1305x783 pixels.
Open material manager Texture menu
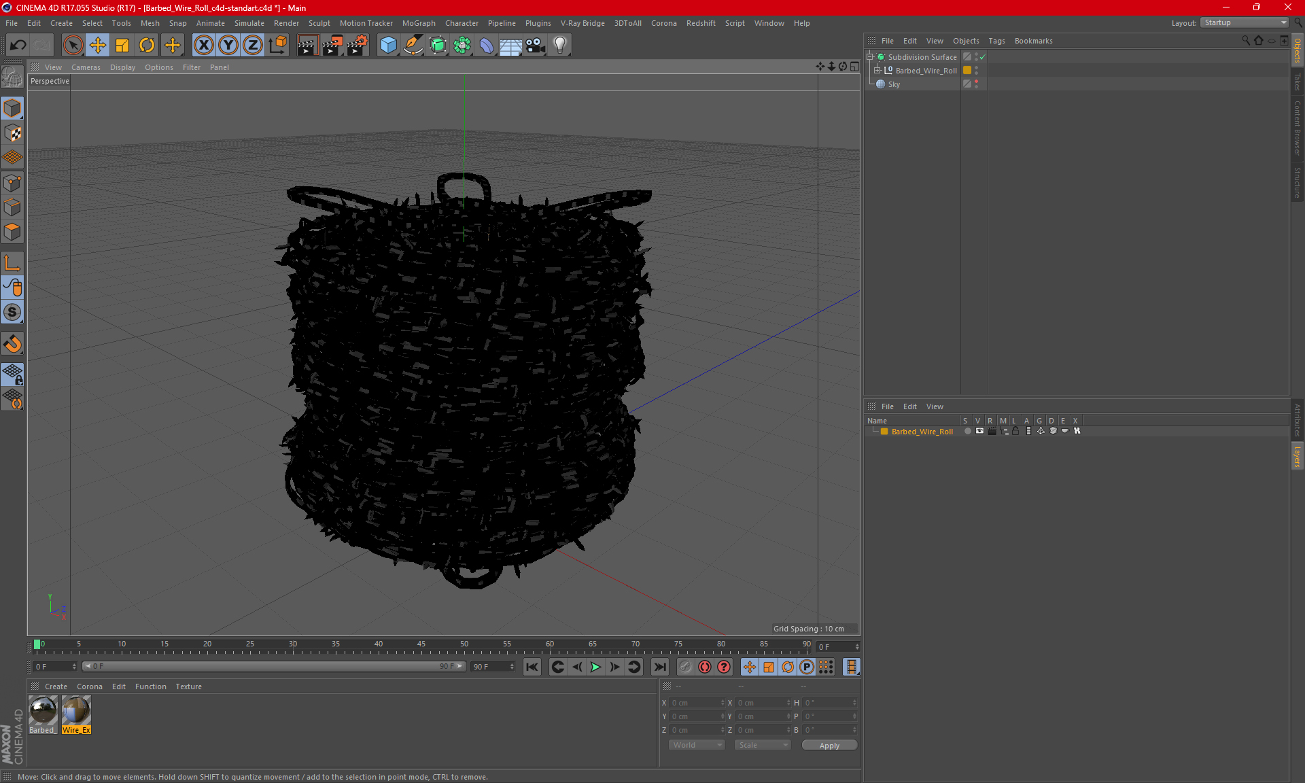point(188,686)
